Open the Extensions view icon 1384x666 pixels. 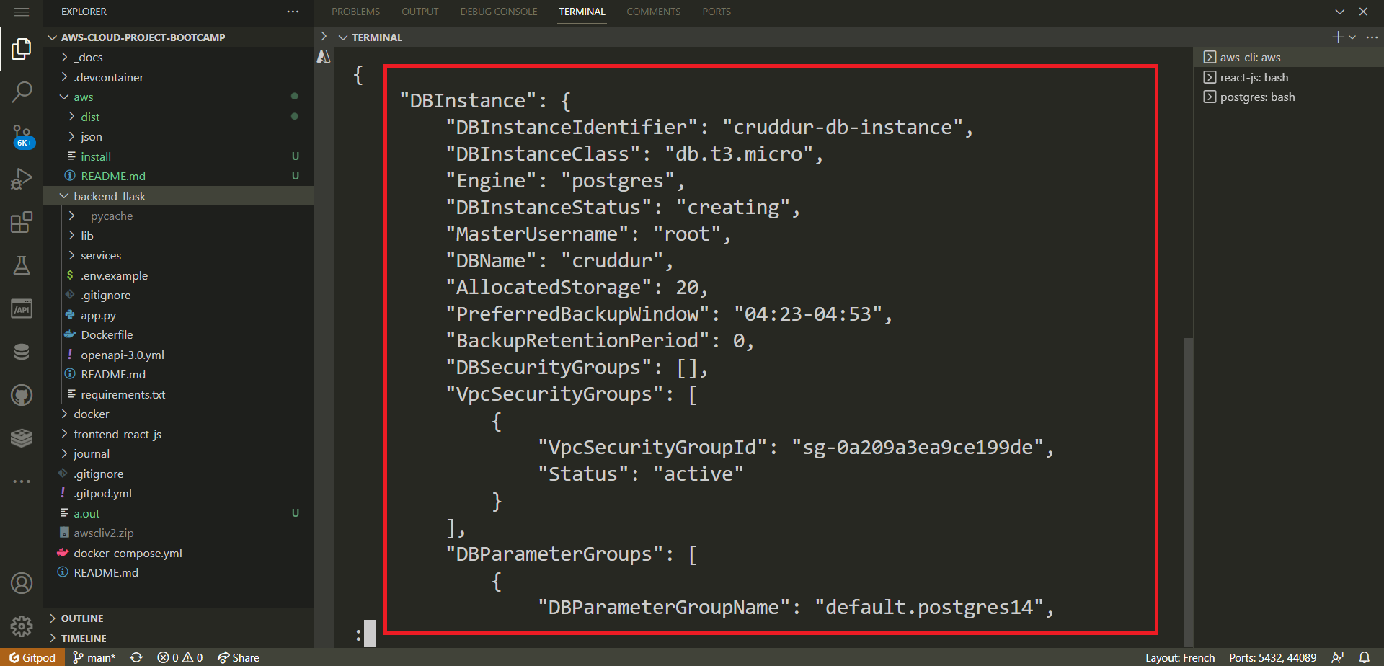click(x=22, y=222)
